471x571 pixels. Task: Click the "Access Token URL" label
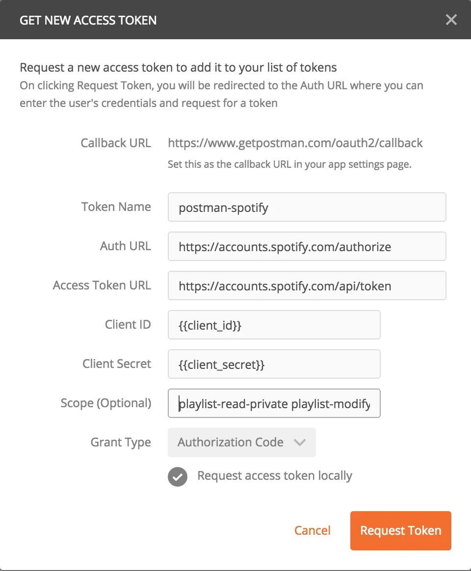(x=102, y=285)
